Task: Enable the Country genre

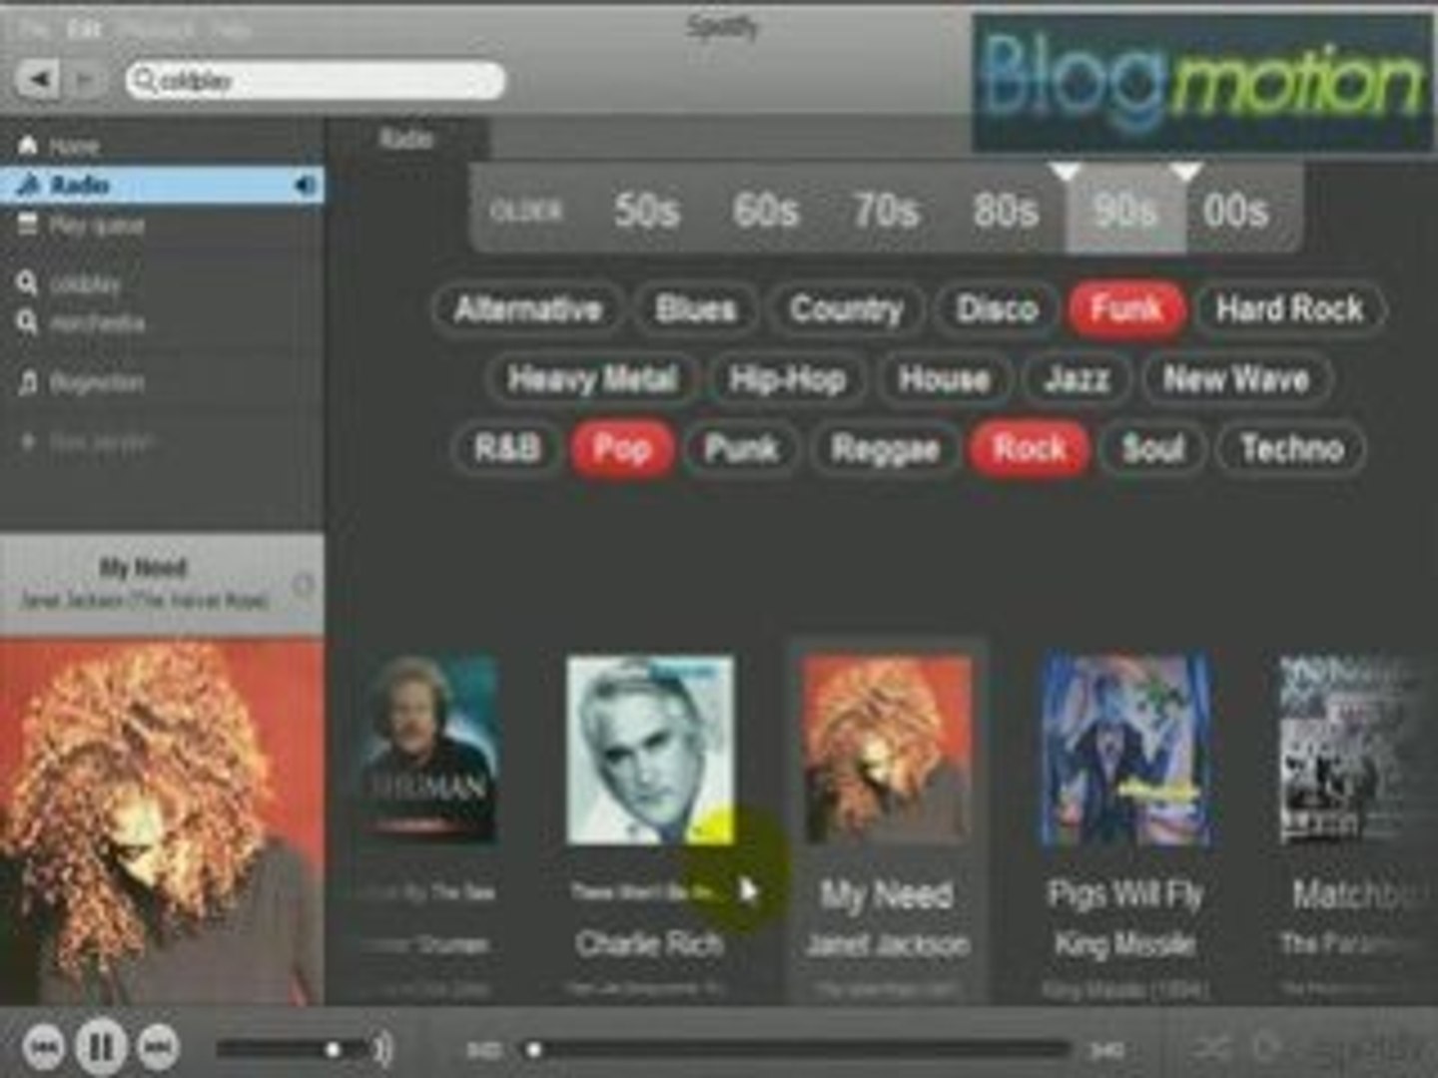Action: point(847,308)
